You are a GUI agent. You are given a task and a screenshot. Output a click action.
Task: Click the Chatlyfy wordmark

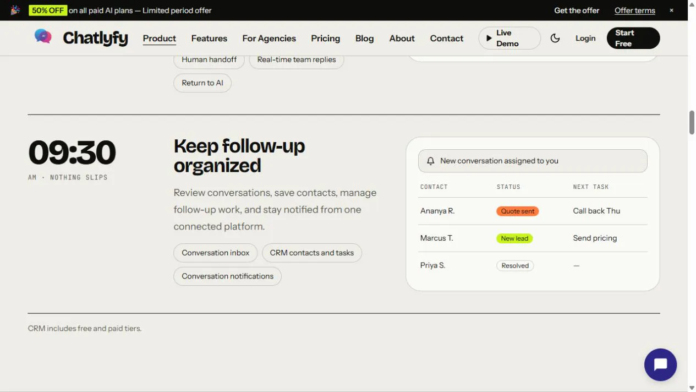(x=95, y=38)
